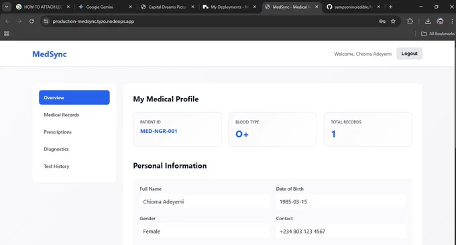This screenshot has width=456, height=245.
Task: Close the Google Gemini tab
Action: coord(130,7)
